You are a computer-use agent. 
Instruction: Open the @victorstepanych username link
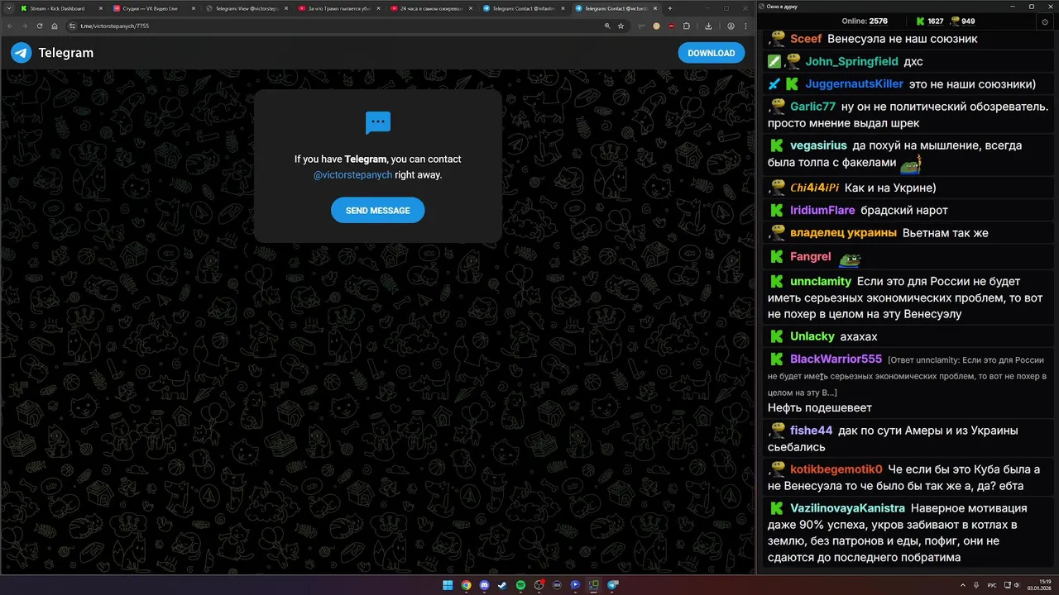[352, 175]
